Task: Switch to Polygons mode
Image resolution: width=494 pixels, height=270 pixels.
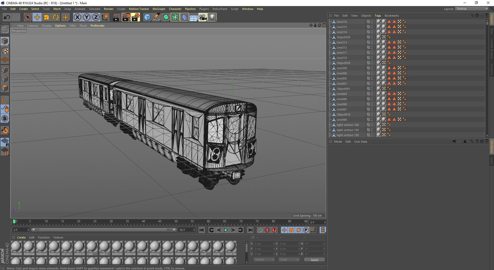Action: tap(5, 88)
